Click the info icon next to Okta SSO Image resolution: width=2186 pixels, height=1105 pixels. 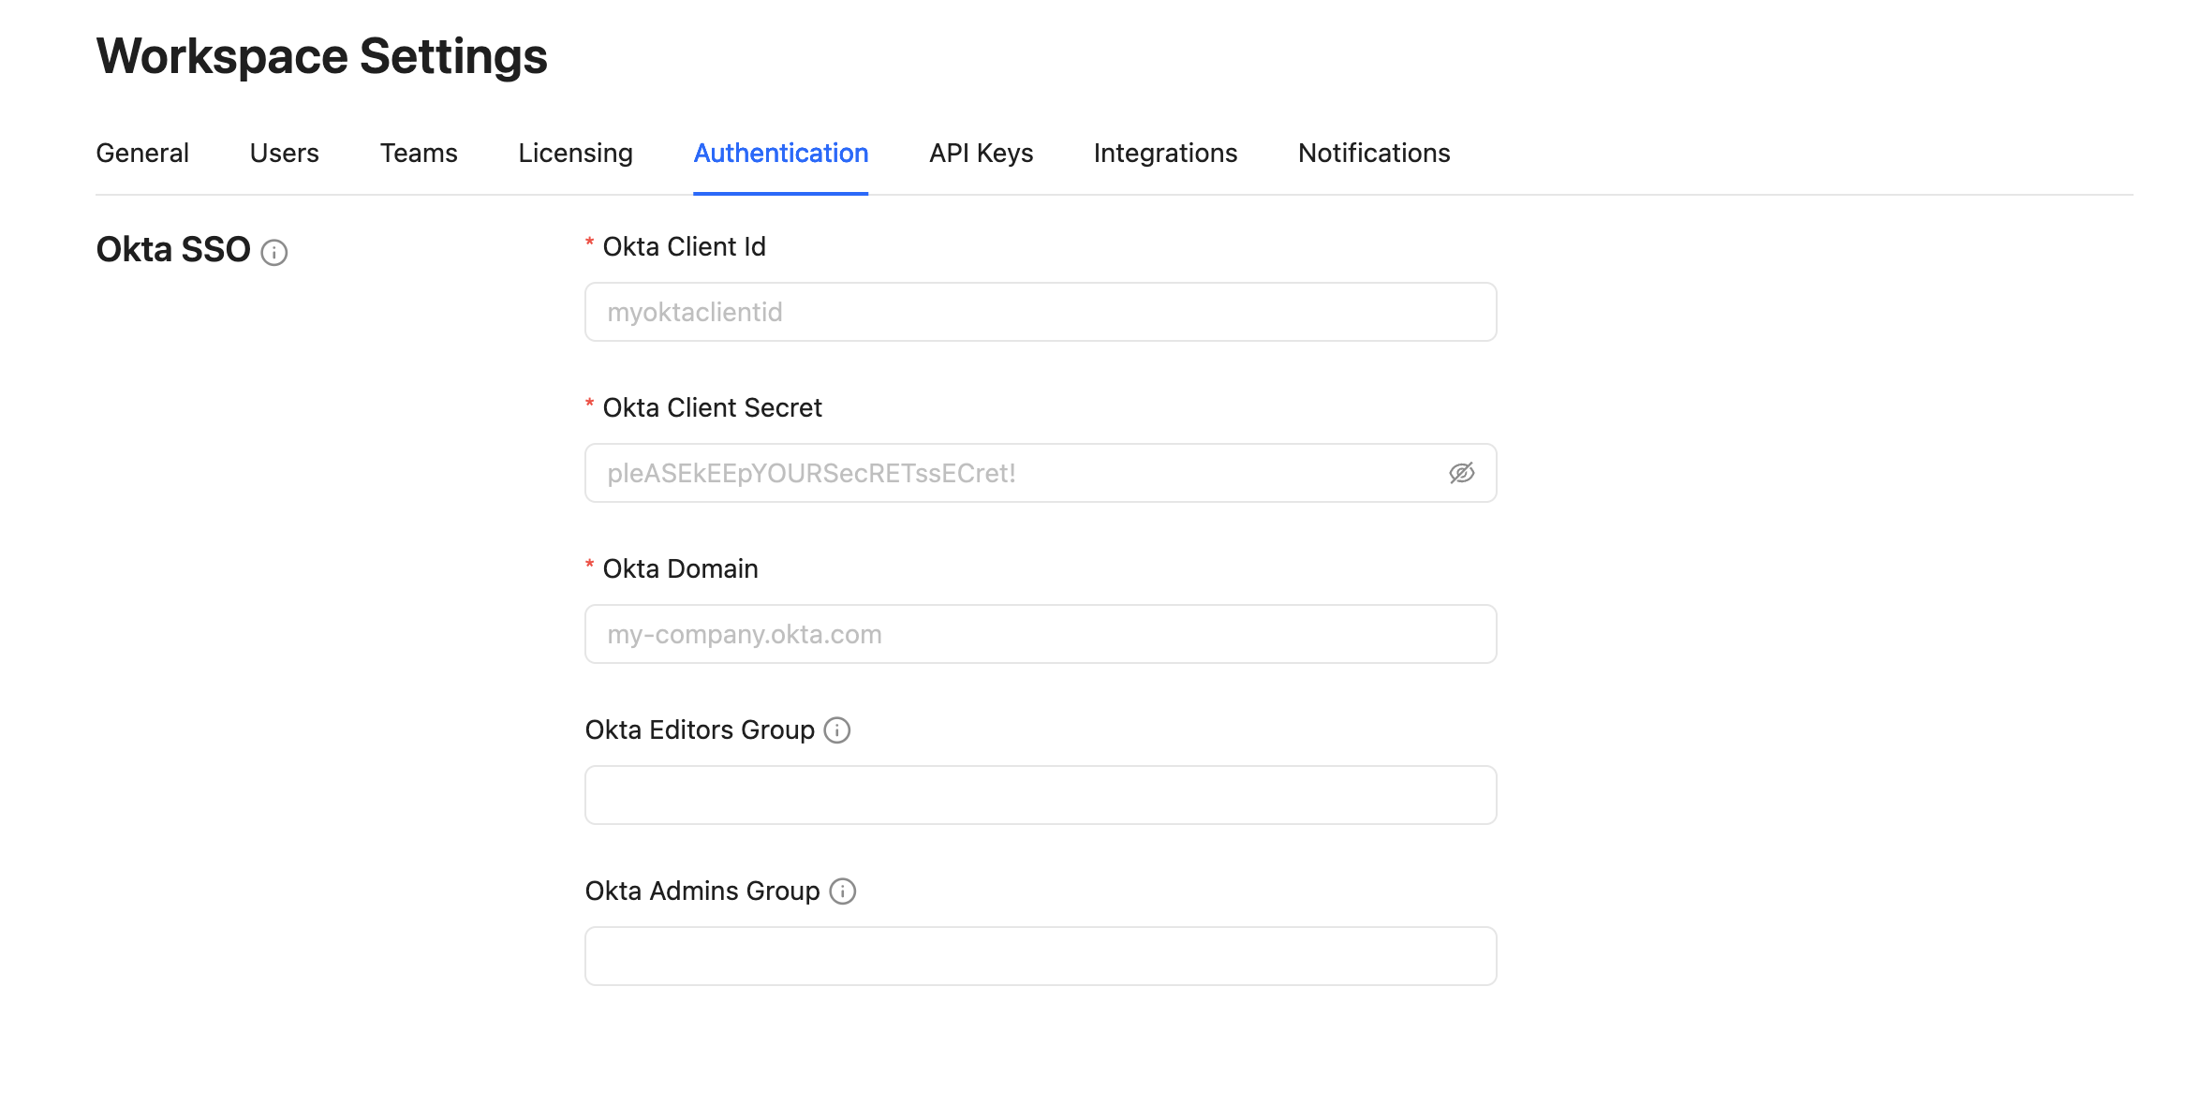[273, 253]
